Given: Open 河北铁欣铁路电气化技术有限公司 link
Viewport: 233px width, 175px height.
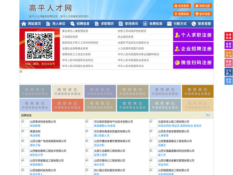Looking at the screenshot, I should point(113,122).
